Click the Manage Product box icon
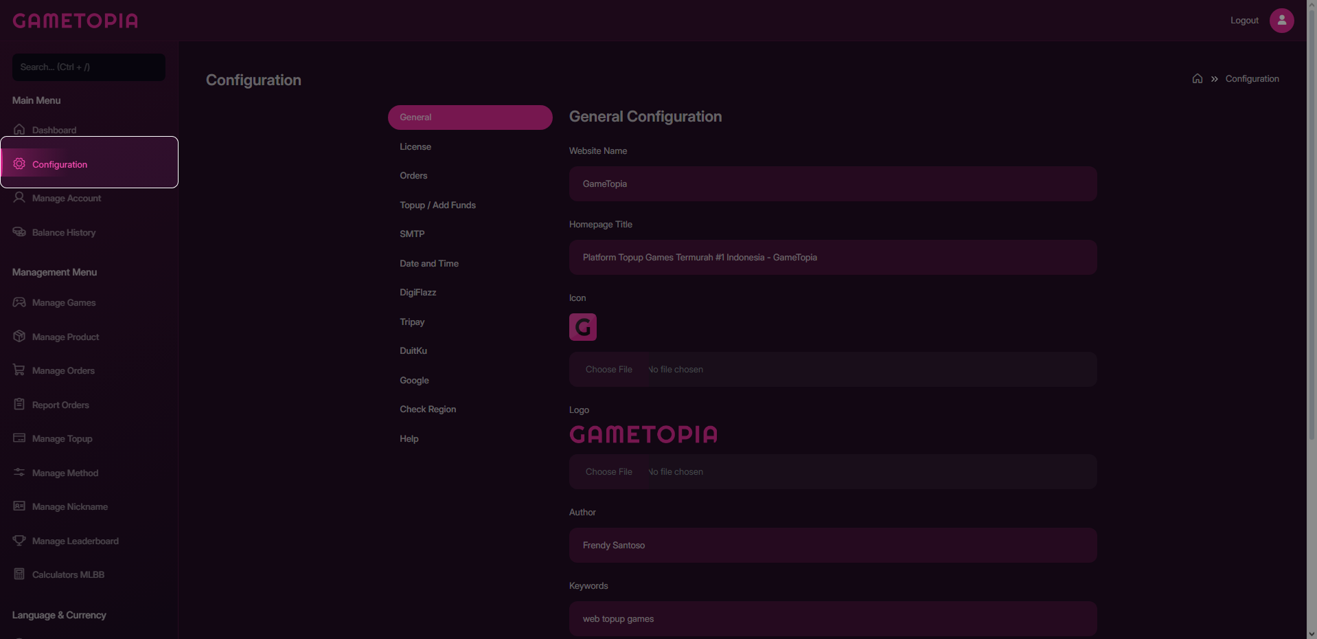1317x639 pixels. (x=19, y=336)
